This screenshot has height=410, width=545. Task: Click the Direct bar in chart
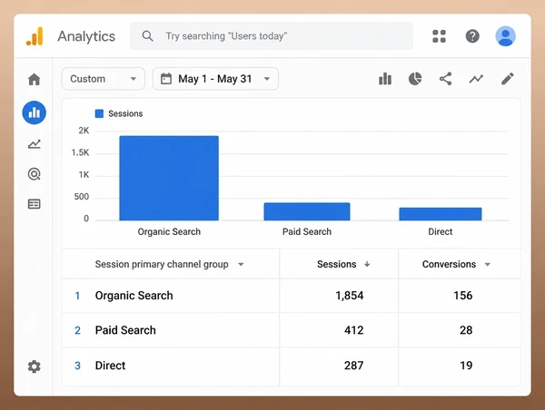pyautogui.click(x=441, y=214)
